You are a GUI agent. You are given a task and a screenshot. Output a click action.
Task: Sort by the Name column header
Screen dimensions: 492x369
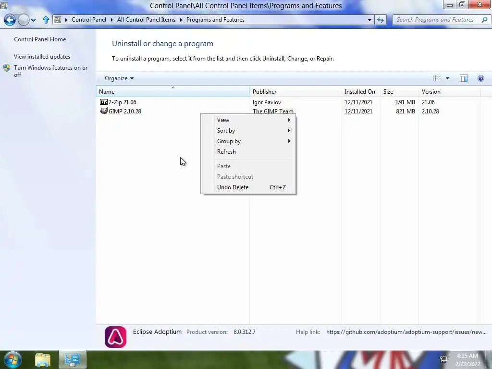point(173,92)
